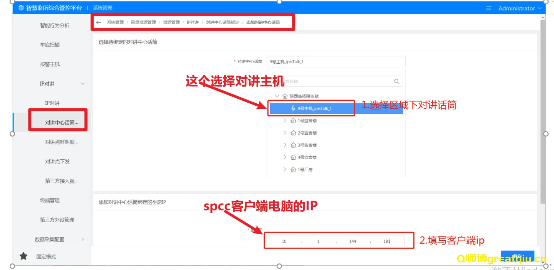Open 对讲点下发 in the sidebar
Viewport: 554px width, 270px height.
point(57,162)
